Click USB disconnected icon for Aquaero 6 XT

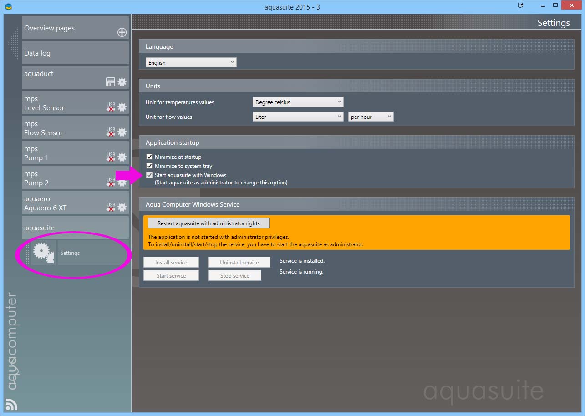[111, 207]
